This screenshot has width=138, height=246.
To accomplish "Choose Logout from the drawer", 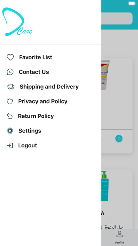I will point(27,145).
